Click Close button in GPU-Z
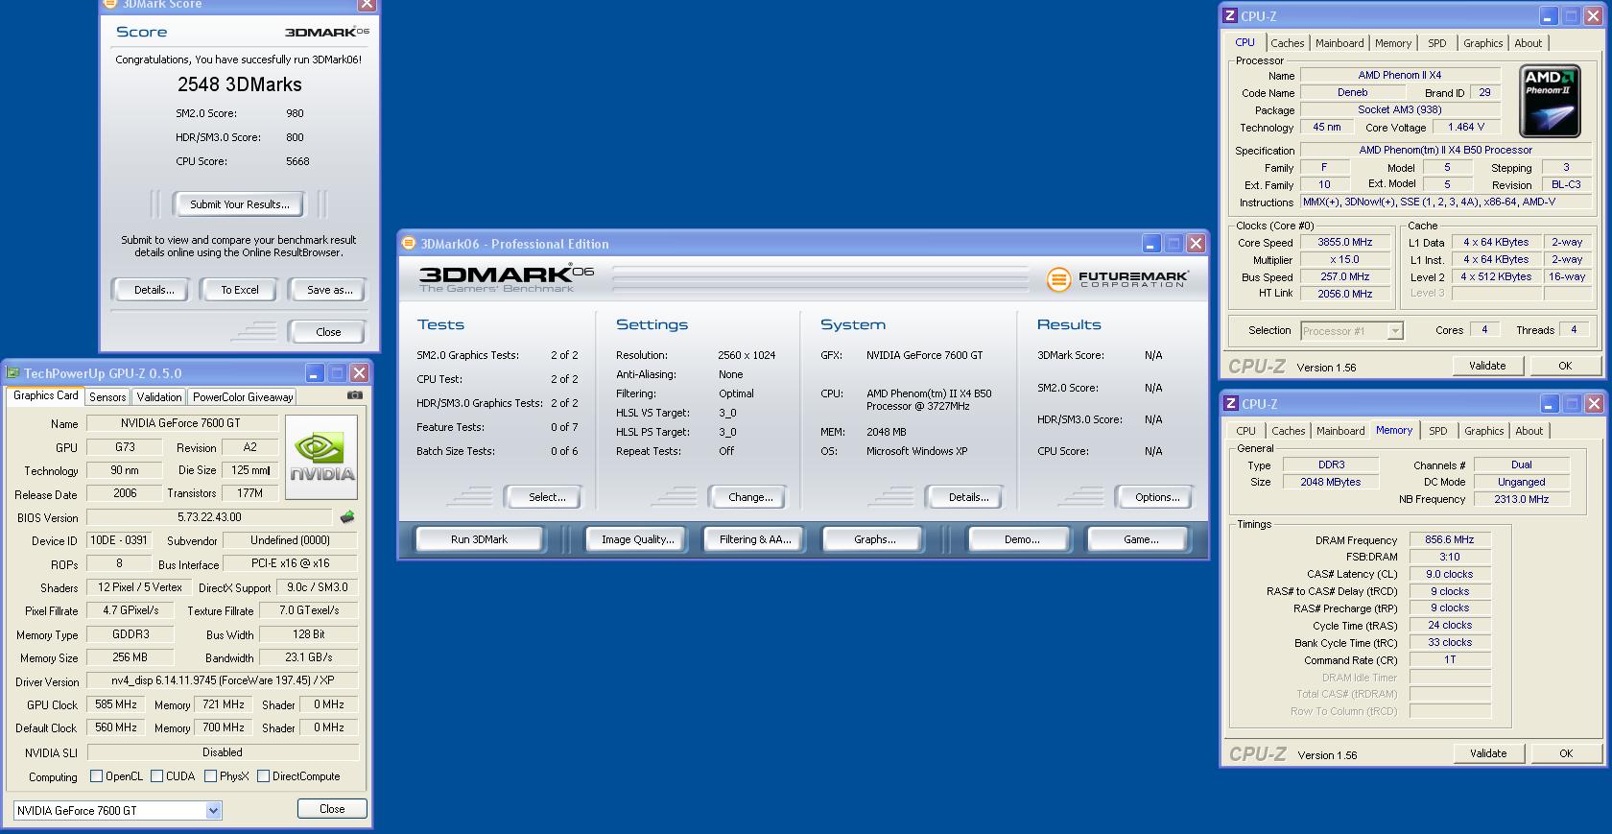 332,809
